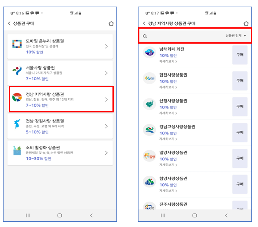
Task: Tap 진주사랑상품권 list entry name
Action: pyautogui.click(x=173, y=205)
